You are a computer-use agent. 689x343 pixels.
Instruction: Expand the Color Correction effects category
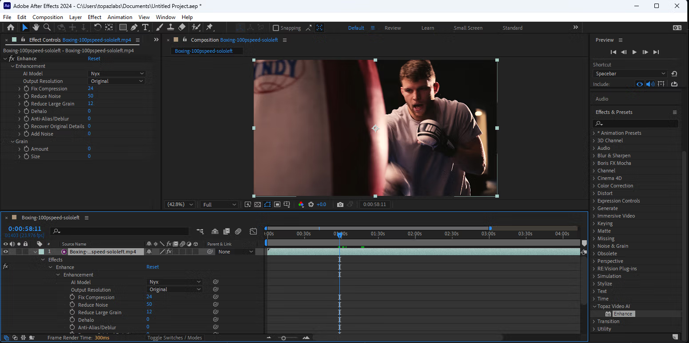point(594,186)
